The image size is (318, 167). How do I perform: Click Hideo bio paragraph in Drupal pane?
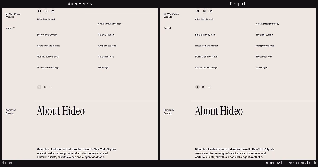coord(235,153)
